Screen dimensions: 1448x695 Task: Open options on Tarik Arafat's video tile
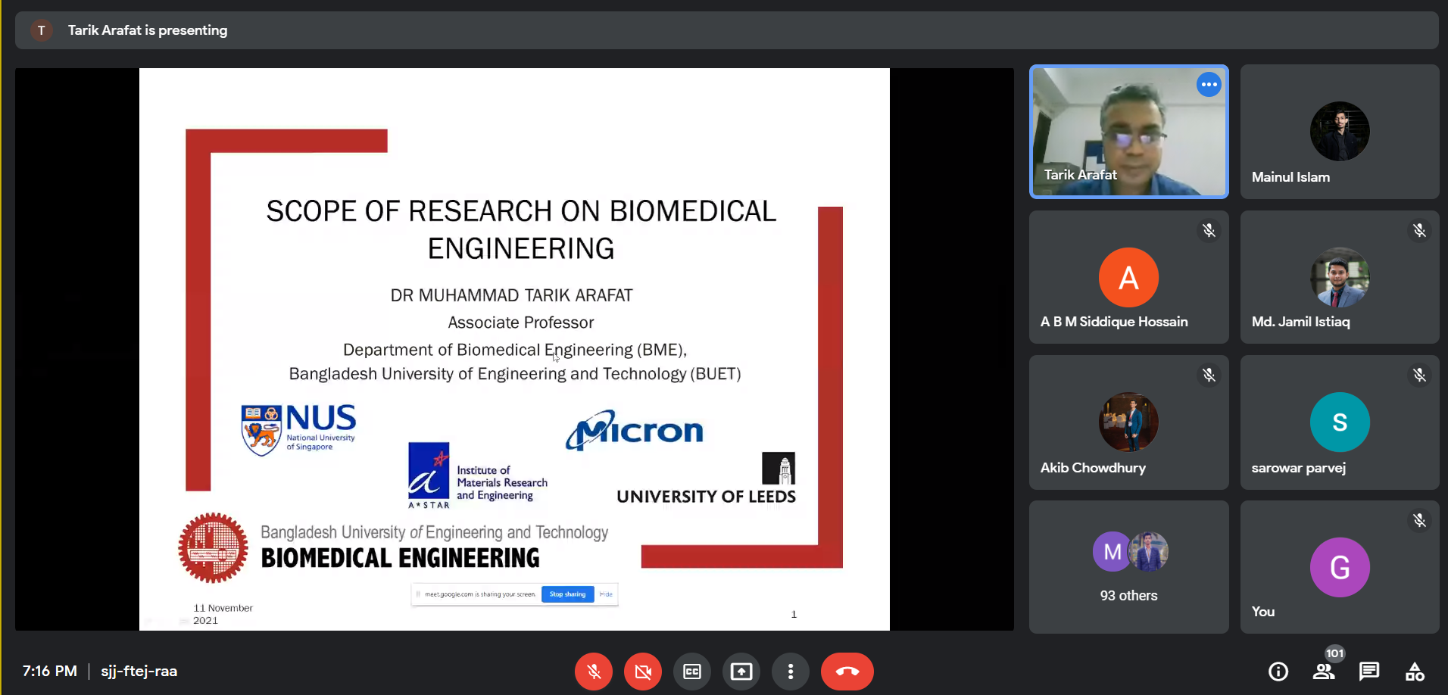point(1209,85)
